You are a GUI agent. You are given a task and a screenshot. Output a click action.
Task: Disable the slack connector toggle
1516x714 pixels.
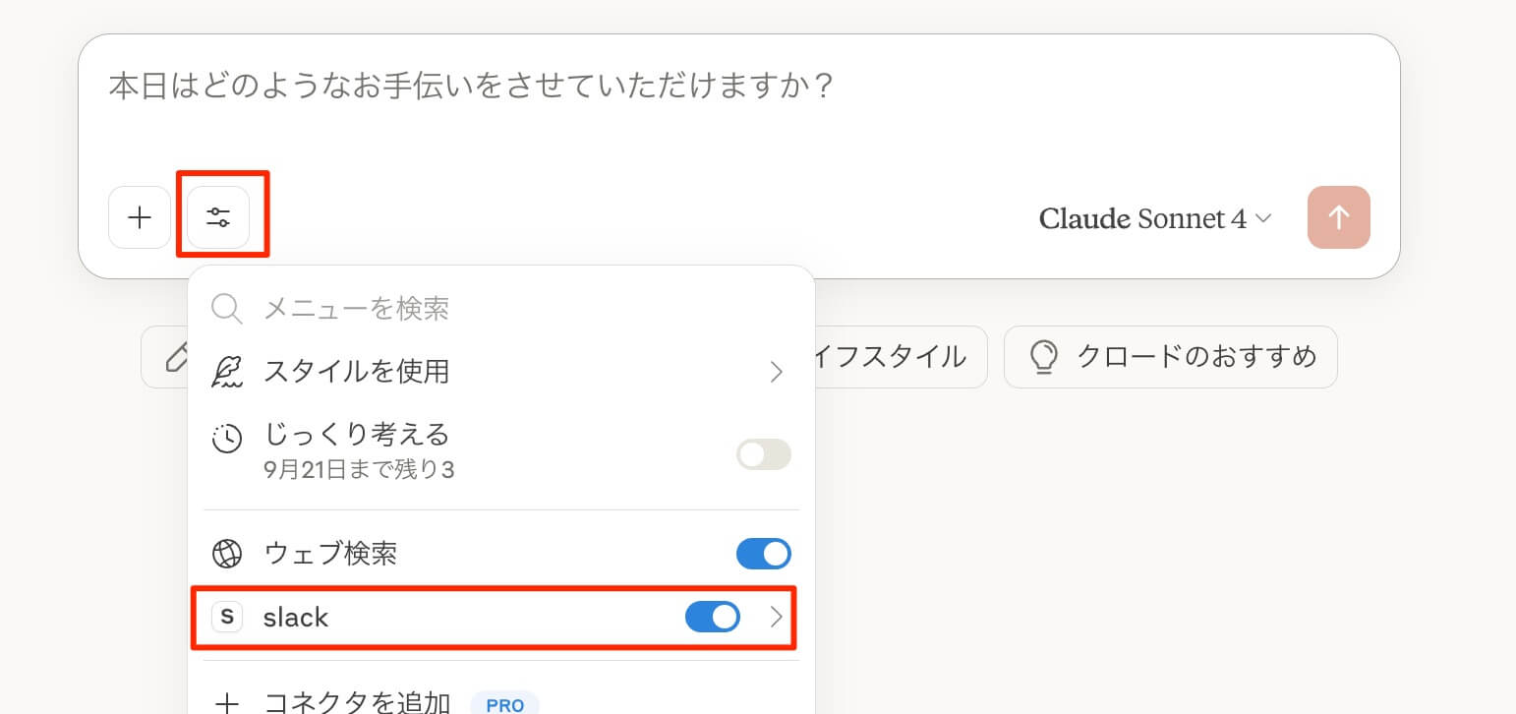click(712, 617)
